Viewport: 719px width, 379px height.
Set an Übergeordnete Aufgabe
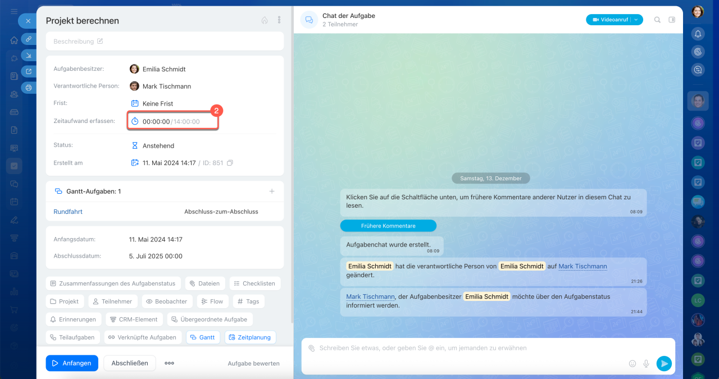(x=210, y=319)
